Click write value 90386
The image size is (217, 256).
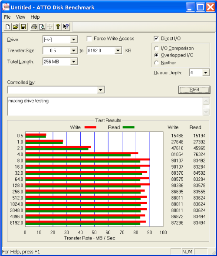click(177, 186)
